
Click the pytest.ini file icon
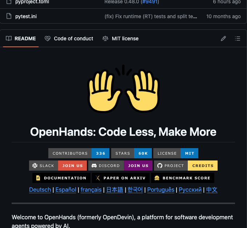(x=9, y=16)
